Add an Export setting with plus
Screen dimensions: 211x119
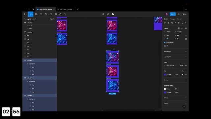click(x=186, y=103)
